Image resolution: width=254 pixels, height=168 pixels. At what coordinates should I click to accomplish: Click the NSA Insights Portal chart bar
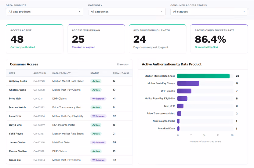[x=178, y=121]
